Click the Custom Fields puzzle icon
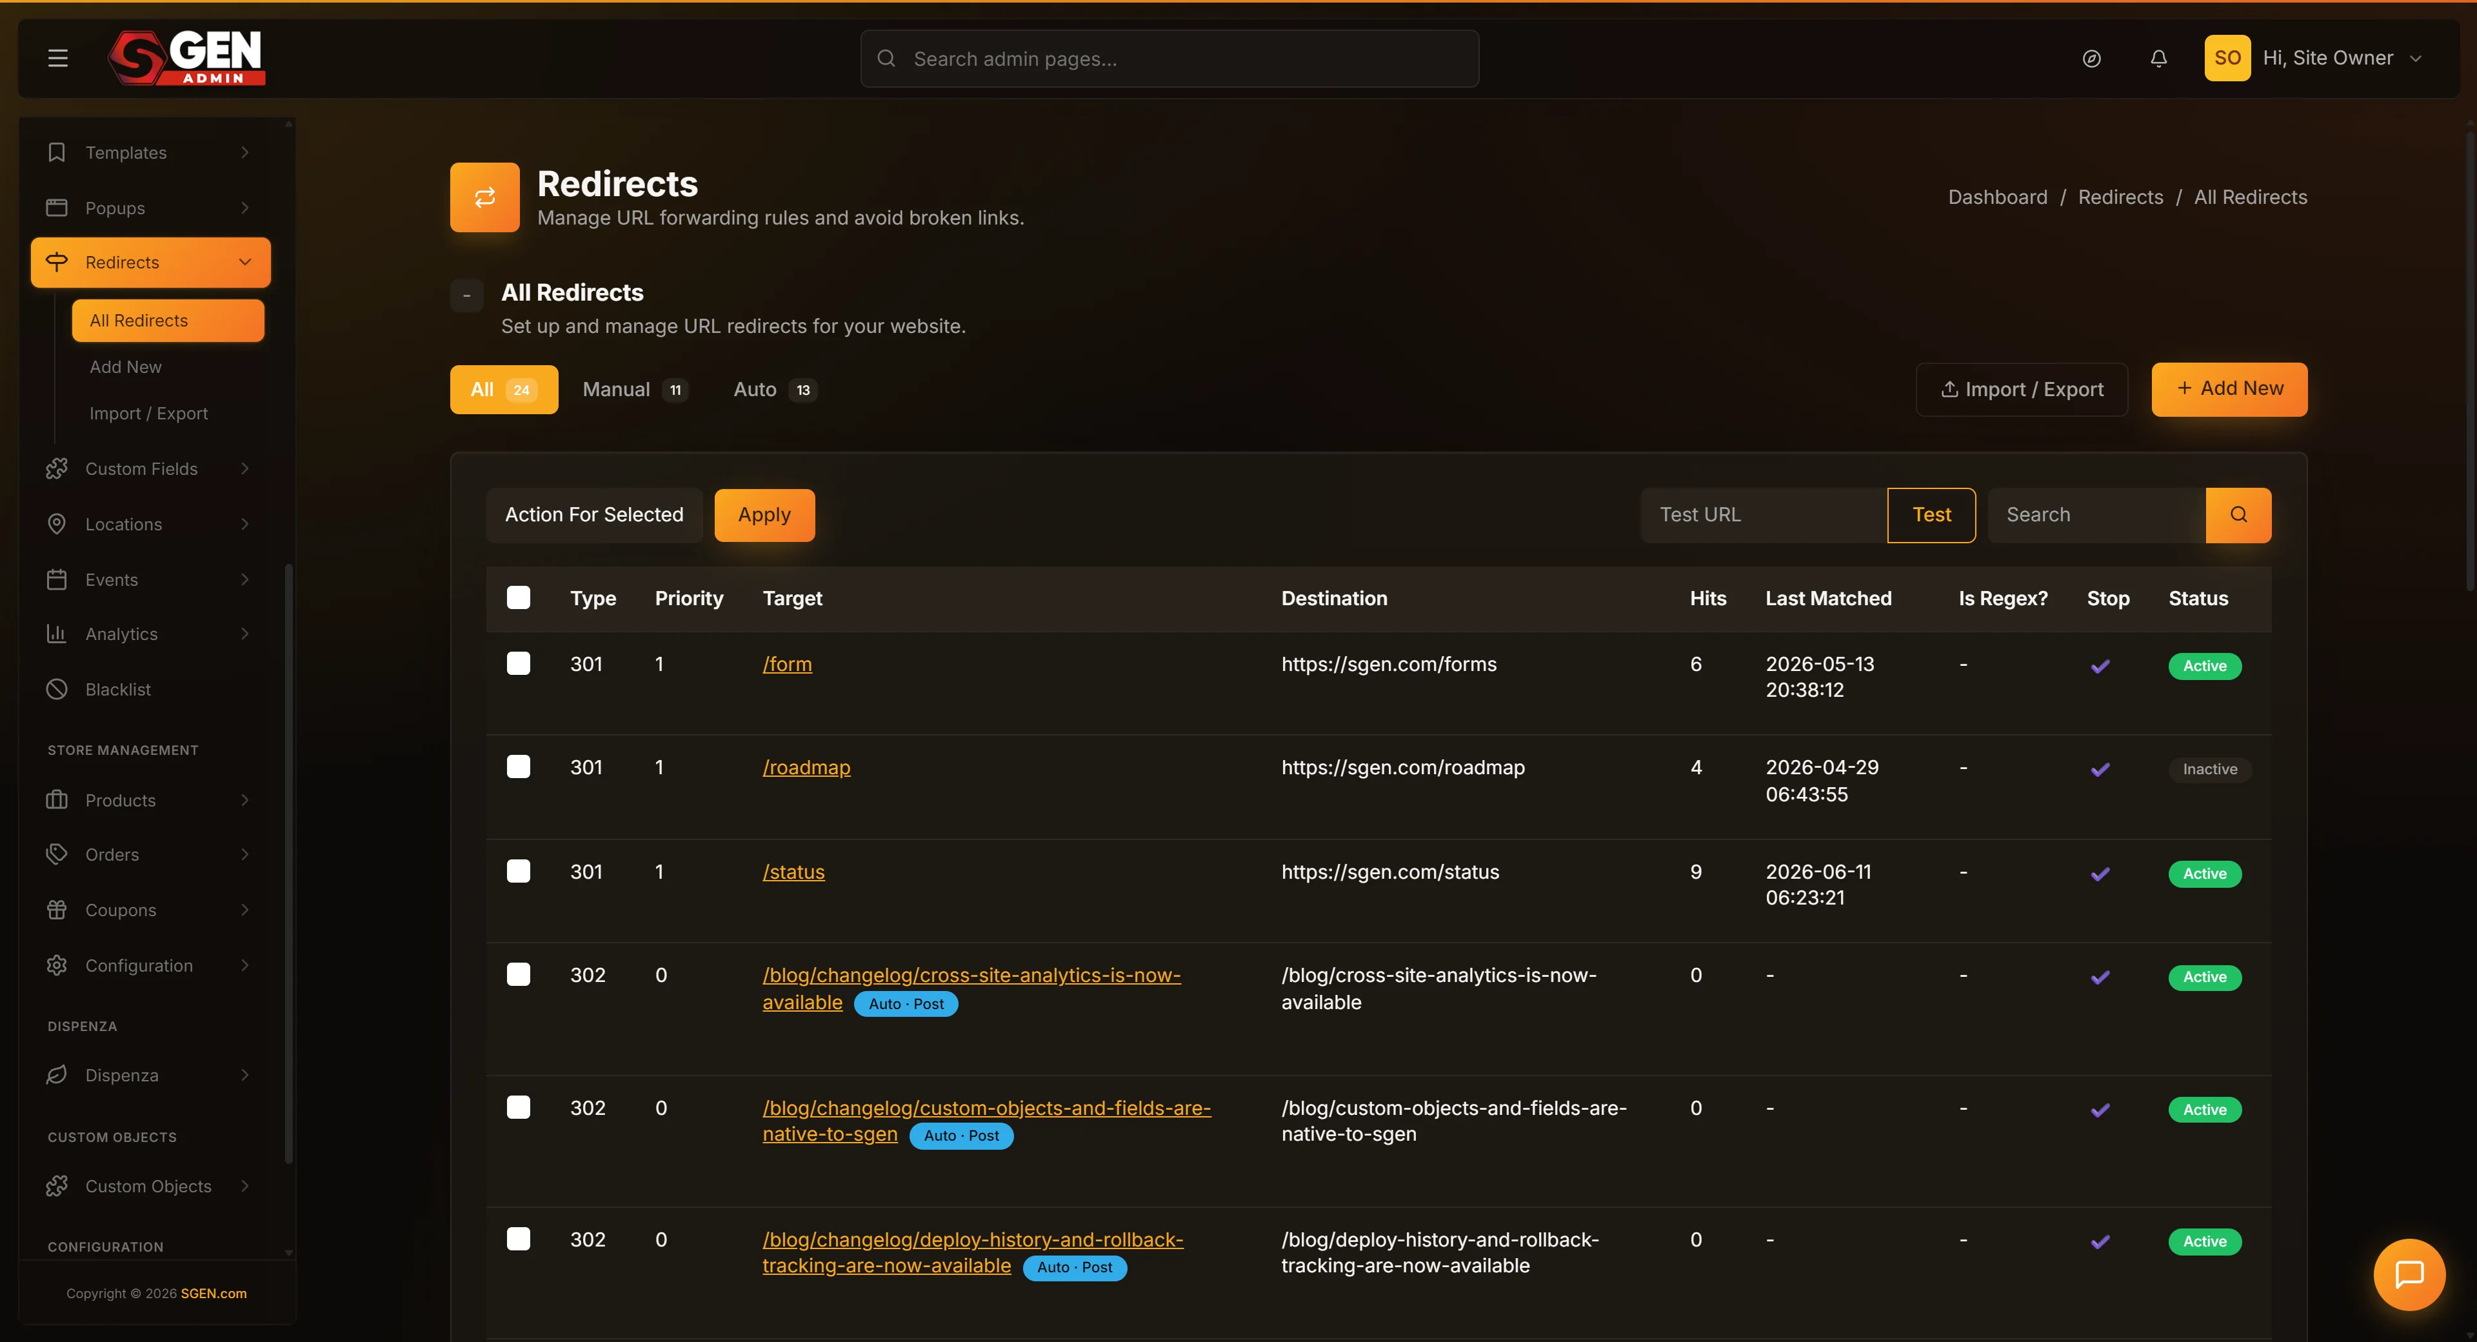 (57, 468)
